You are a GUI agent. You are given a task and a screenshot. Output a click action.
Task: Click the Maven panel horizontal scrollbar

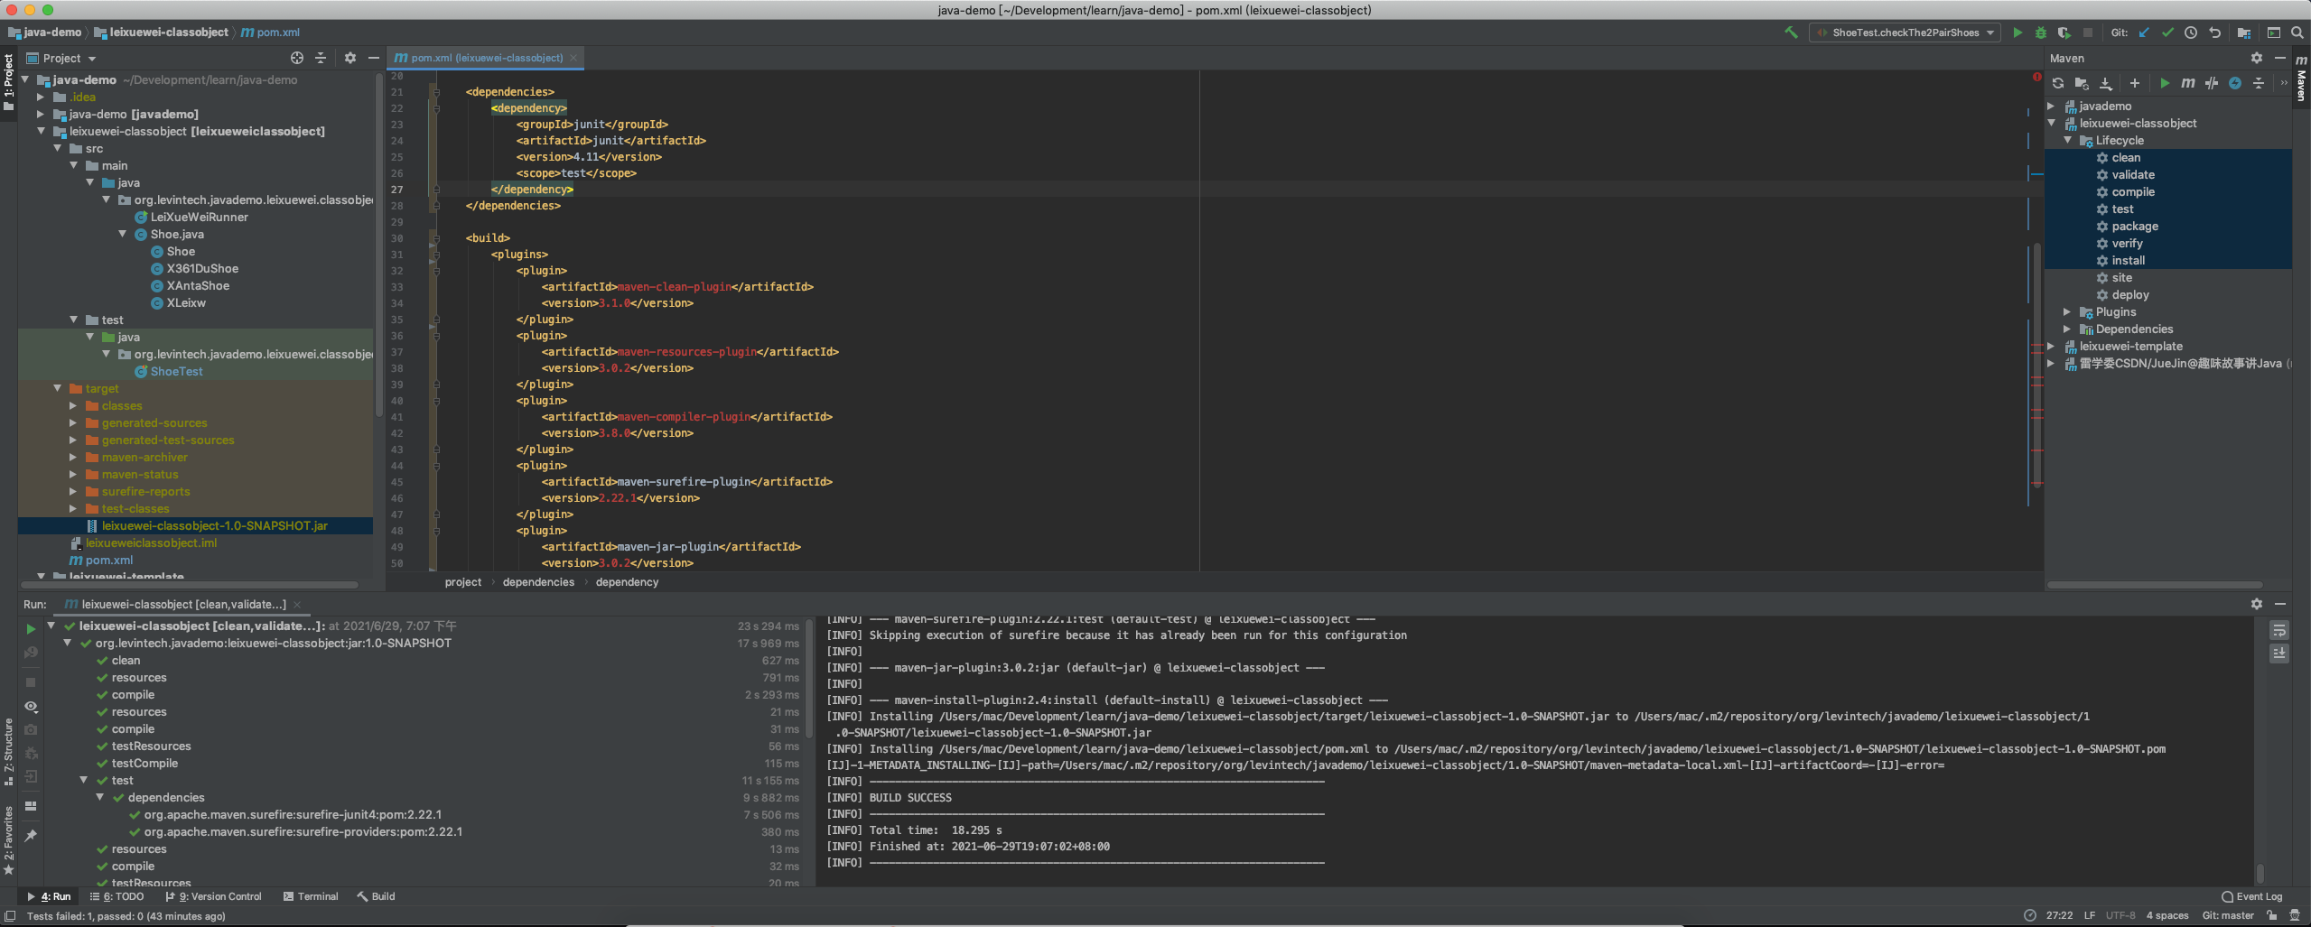point(2155,585)
